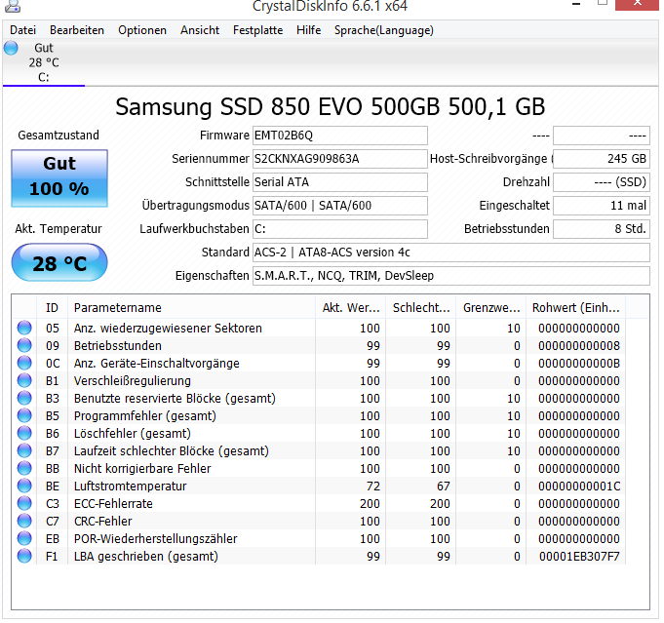
Task: Click the ID column header
Action: pyautogui.click(x=52, y=307)
